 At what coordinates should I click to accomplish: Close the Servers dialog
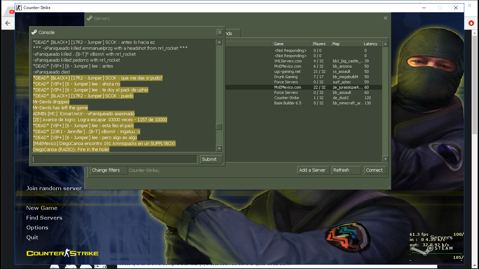[x=385, y=18]
